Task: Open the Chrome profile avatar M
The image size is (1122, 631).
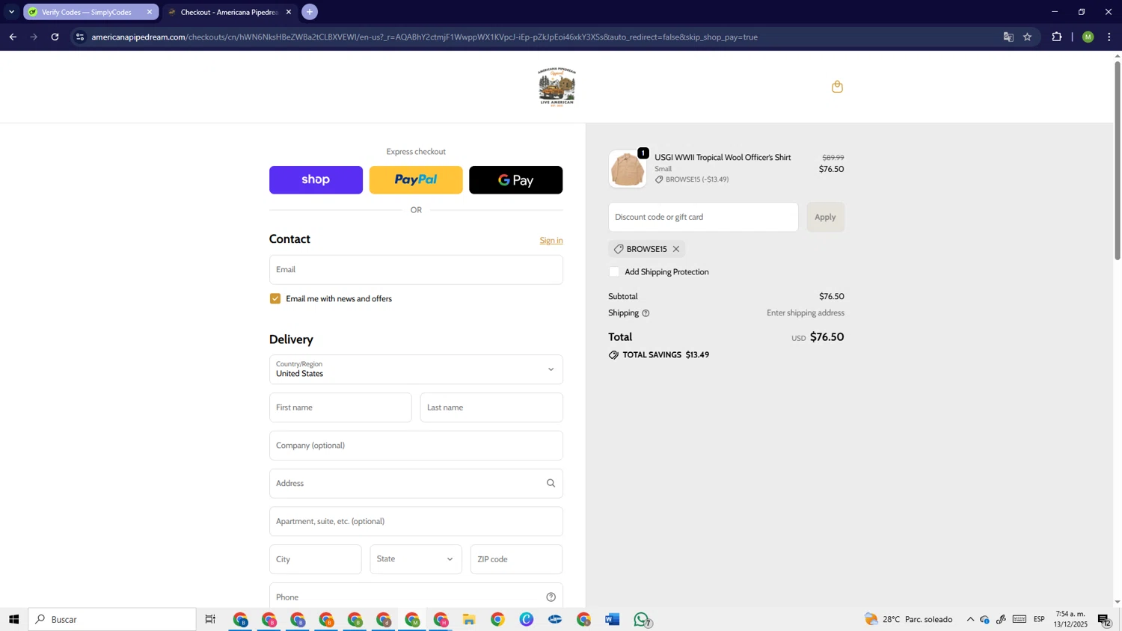Action: [1088, 37]
